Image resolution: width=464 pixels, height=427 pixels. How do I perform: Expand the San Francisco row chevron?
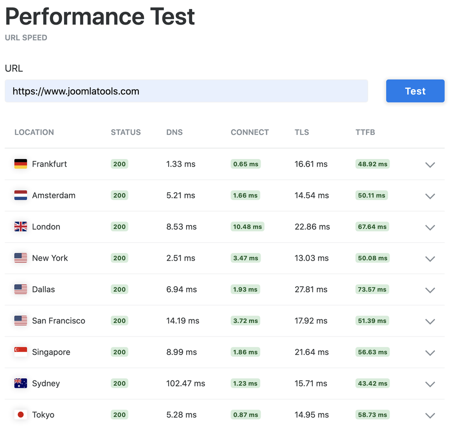coord(430,322)
